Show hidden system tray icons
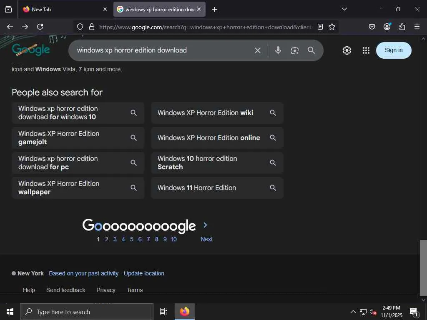Image resolution: width=427 pixels, height=320 pixels. coord(353,312)
